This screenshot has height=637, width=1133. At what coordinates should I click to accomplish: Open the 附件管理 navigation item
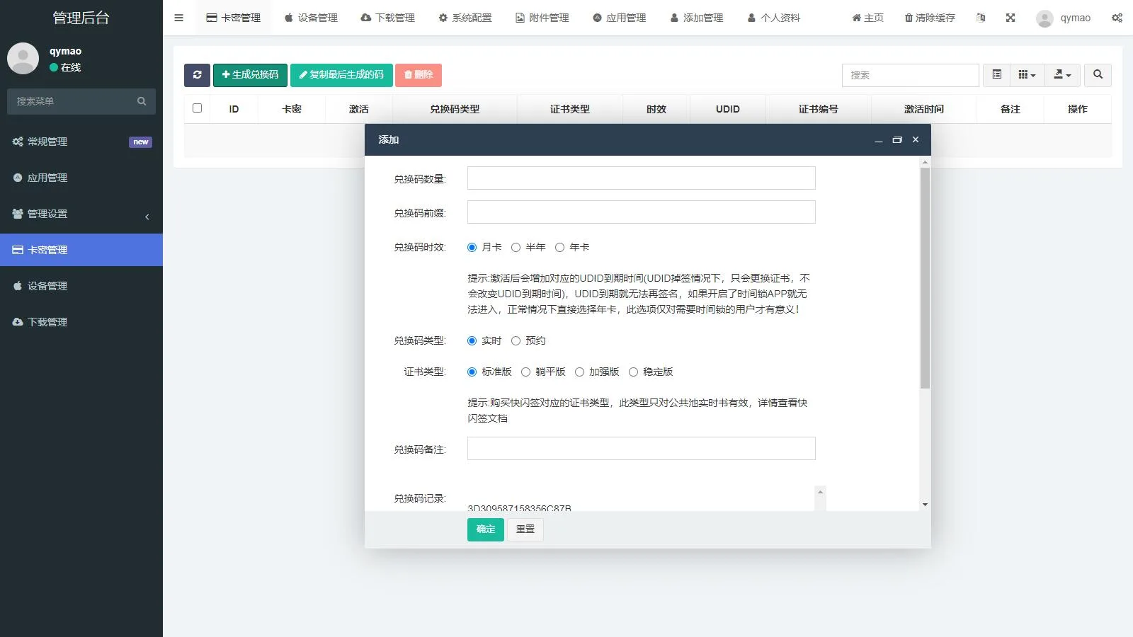tap(542, 18)
